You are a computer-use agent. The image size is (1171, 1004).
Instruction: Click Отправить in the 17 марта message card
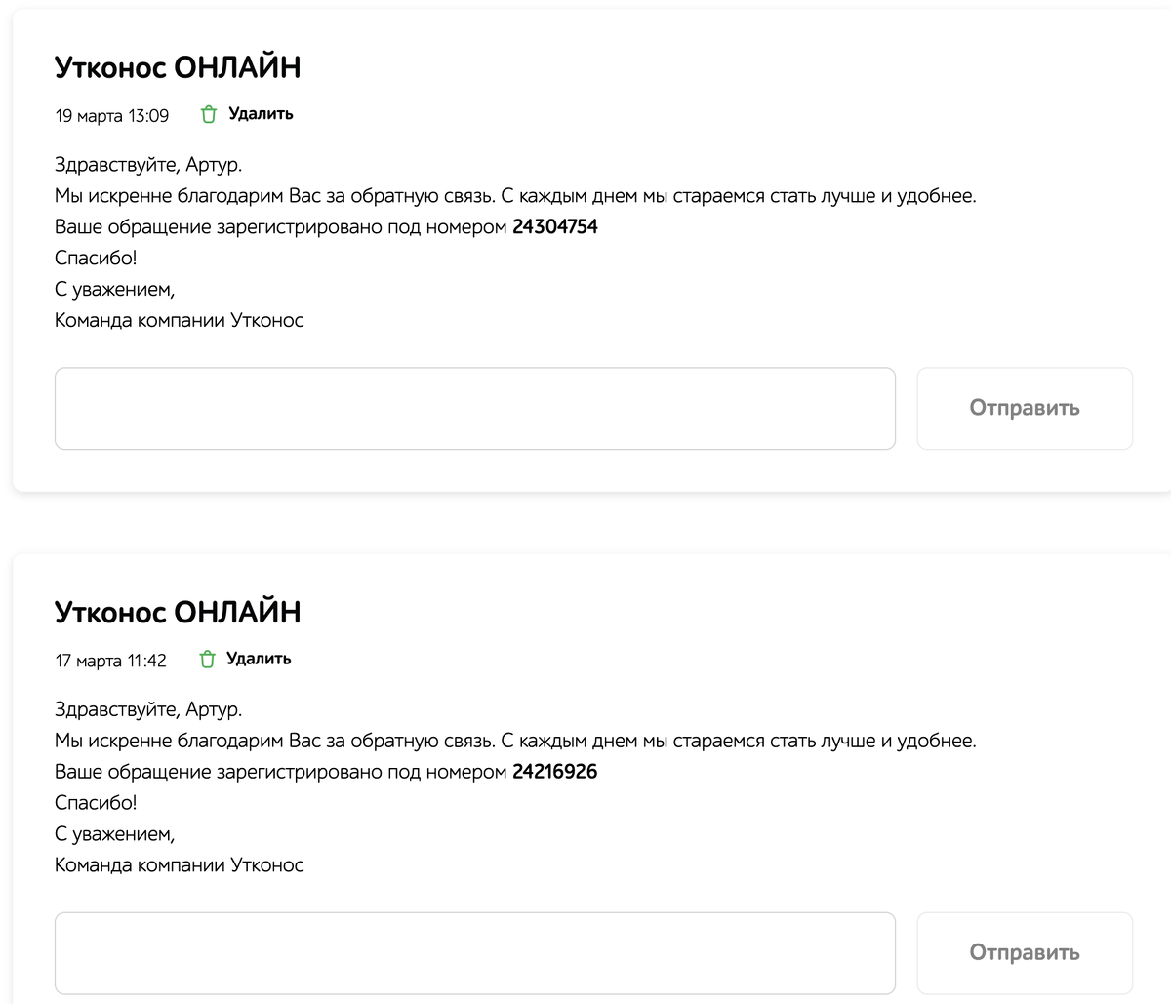[x=1025, y=953]
